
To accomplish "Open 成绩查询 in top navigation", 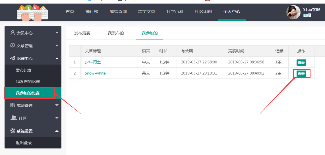I will pos(118,12).
